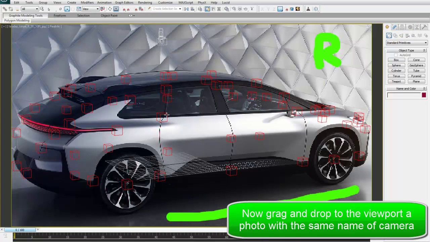Click the object color swatch
Viewport: 430px width, 242px height.
(x=424, y=95)
